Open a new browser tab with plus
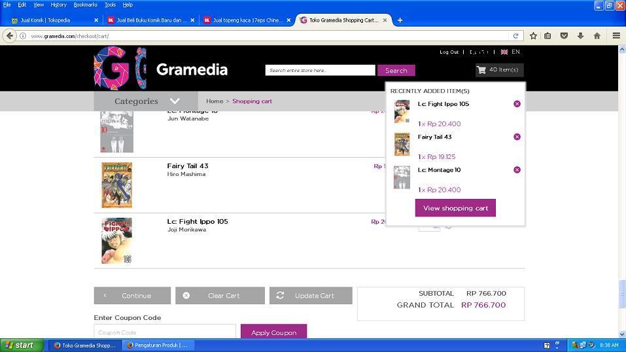 (x=400, y=20)
